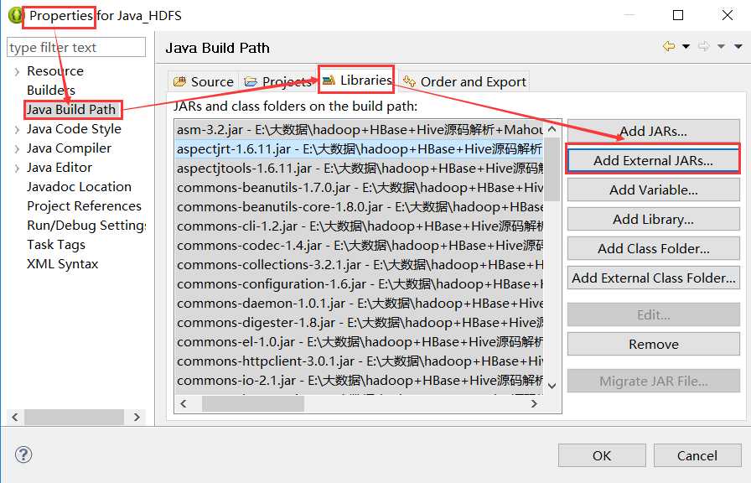Select Javadoc Location item
Image resolution: width=751 pixels, height=483 pixels.
click(79, 186)
